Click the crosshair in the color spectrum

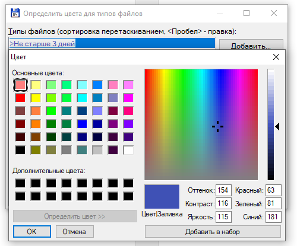217,126
